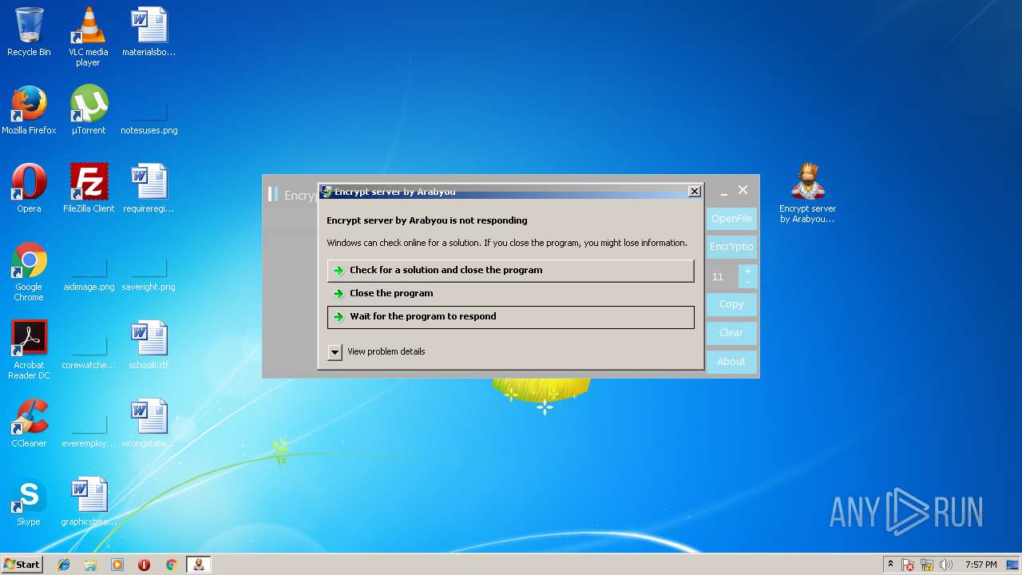Click the Opera taskbar icon
Viewport: 1022px width, 575px height.
point(144,565)
